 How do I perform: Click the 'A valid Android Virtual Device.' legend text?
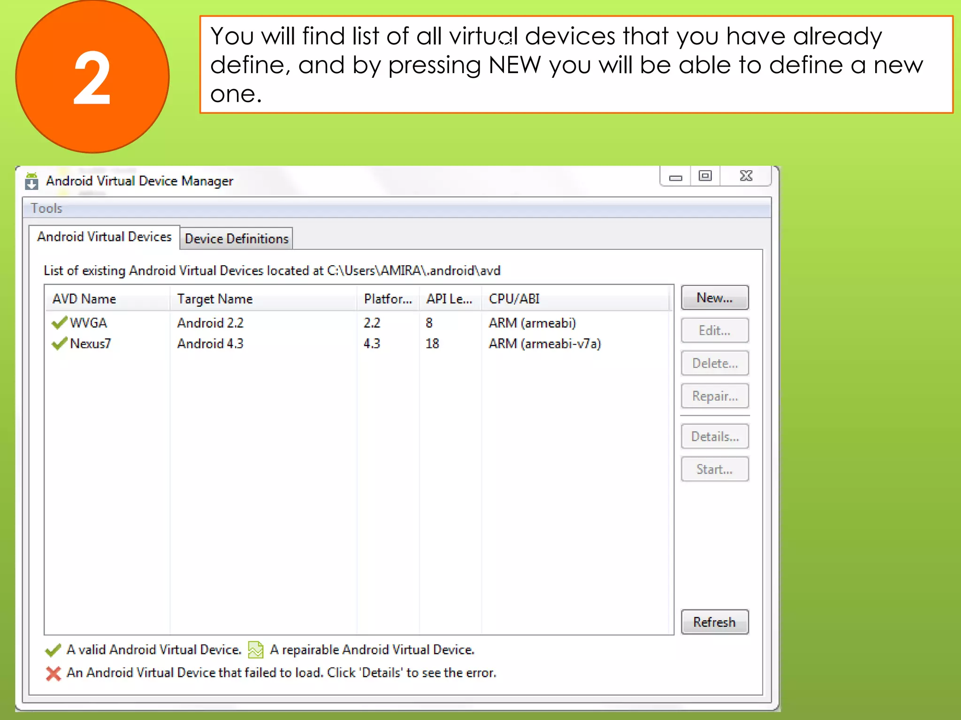(x=154, y=650)
